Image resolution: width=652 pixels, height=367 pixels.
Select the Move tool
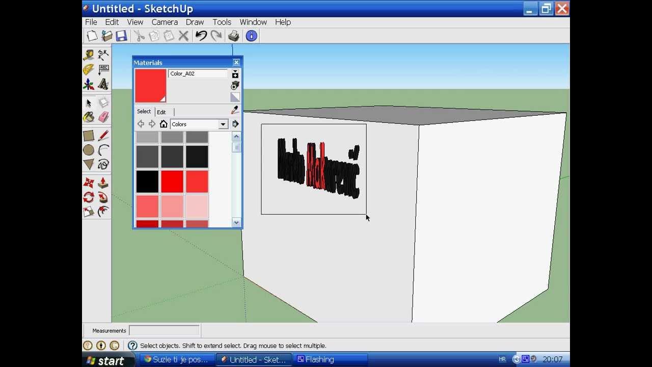(x=89, y=182)
